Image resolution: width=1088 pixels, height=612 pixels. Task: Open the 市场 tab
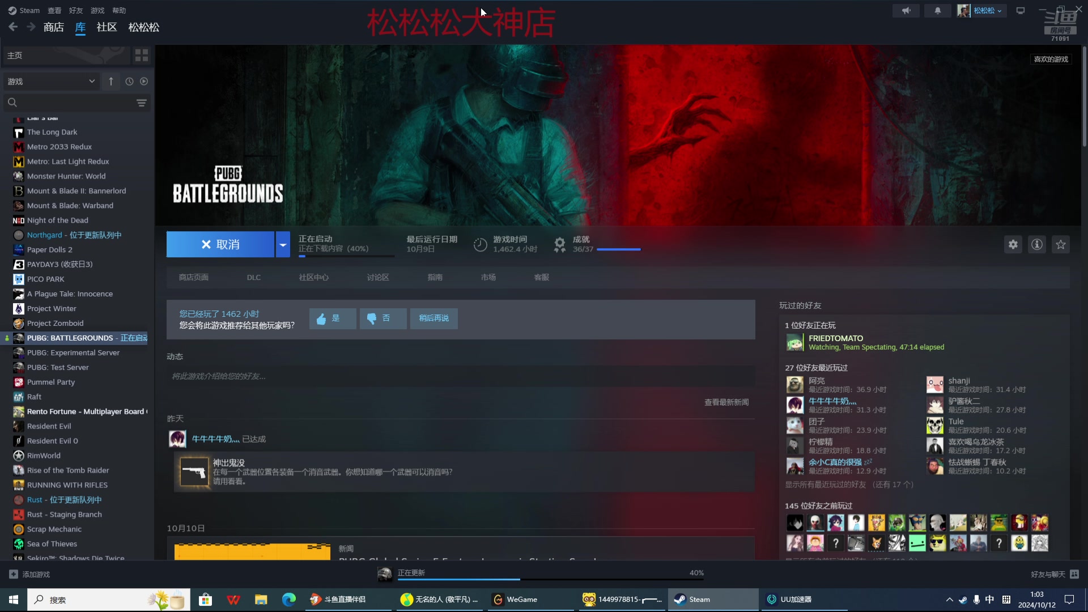(488, 277)
